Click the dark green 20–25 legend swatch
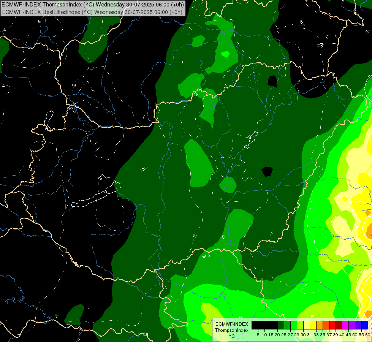This screenshot has width=372, height=342. pos(281,325)
